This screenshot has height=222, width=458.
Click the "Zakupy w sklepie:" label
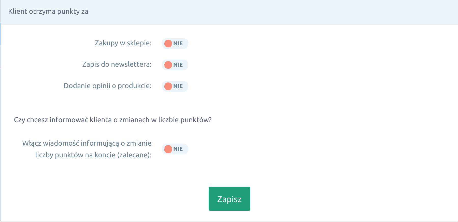(123, 43)
